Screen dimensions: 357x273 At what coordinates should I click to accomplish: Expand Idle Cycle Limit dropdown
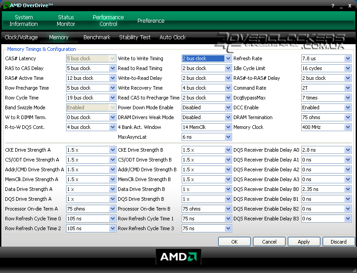click(348, 68)
